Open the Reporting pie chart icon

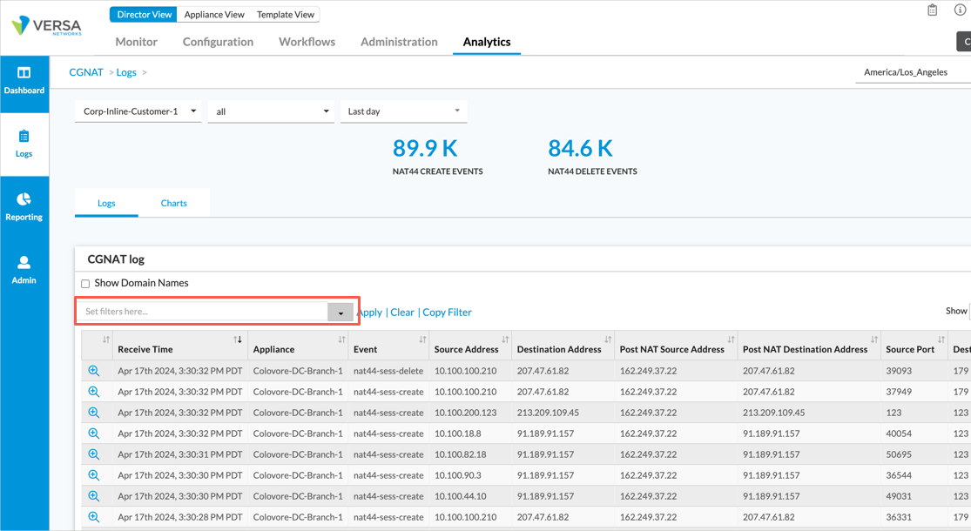[x=24, y=198]
